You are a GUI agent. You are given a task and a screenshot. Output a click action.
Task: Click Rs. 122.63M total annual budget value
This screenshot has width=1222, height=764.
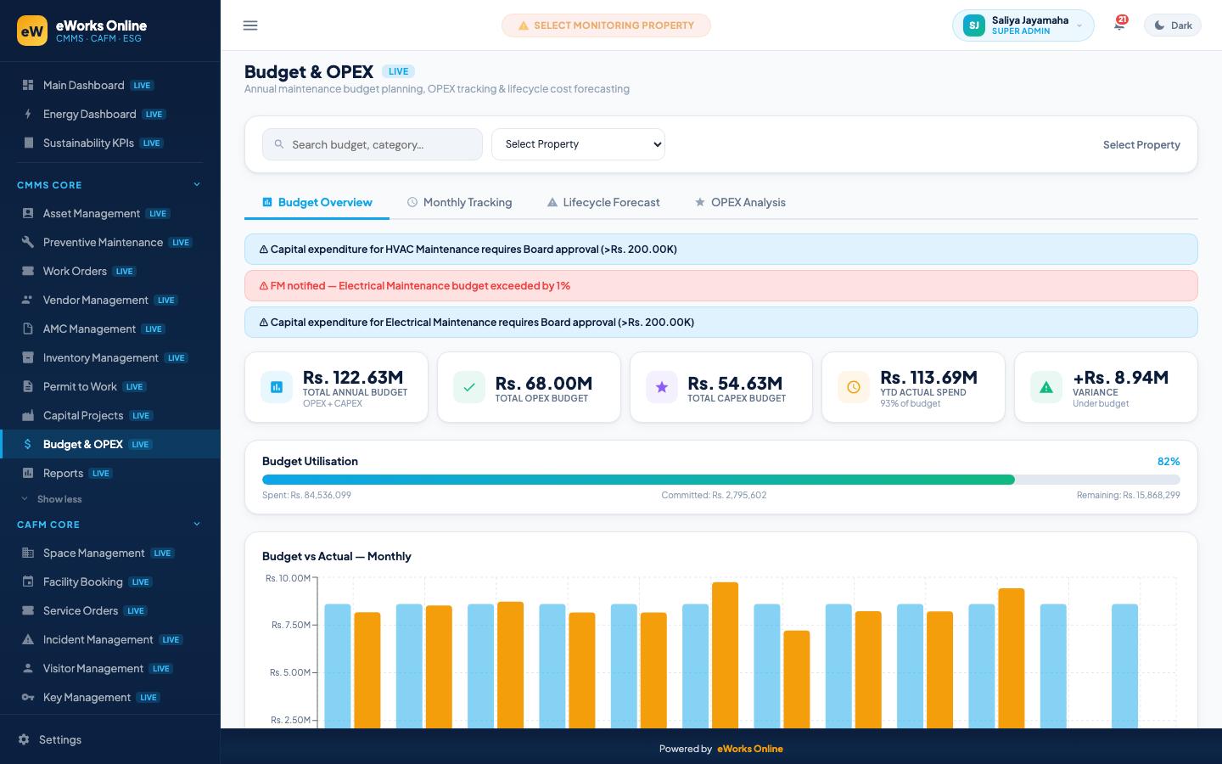pyautogui.click(x=353, y=377)
